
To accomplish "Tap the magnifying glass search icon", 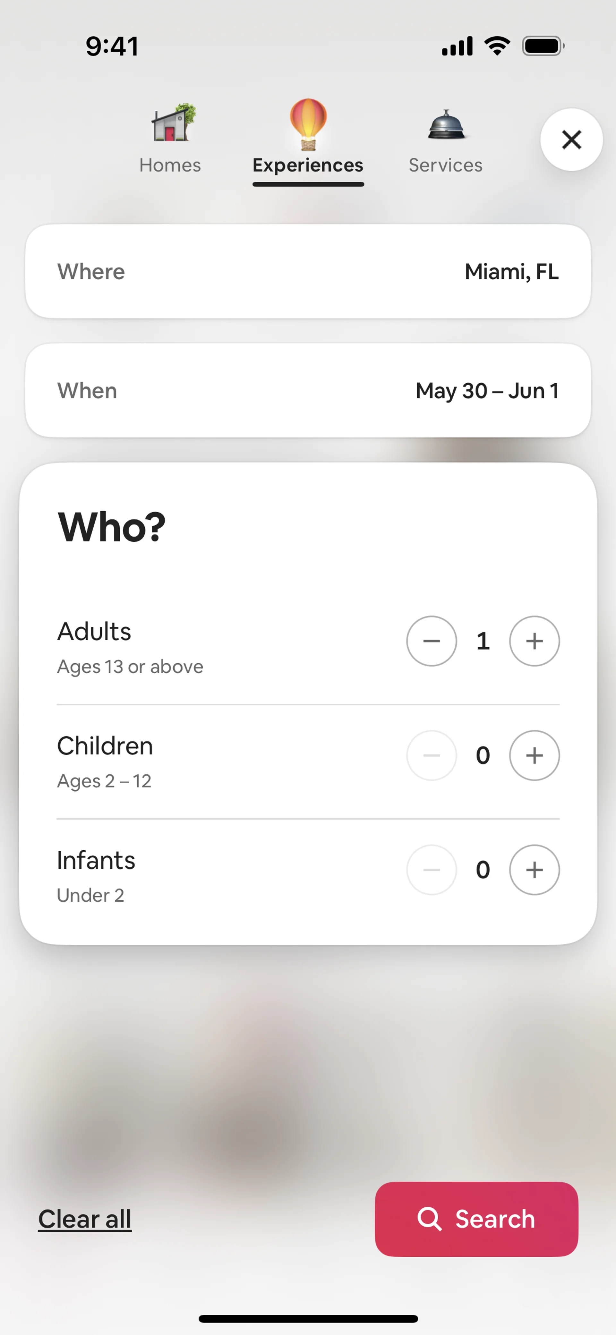I will click(x=429, y=1219).
